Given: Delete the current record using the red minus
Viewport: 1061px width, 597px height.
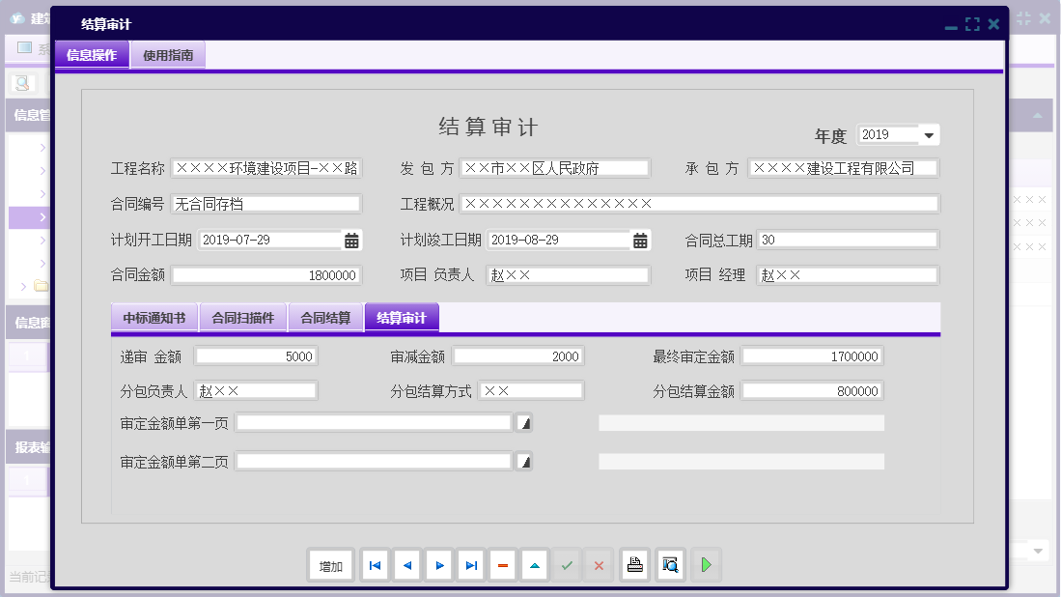Looking at the screenshot, I should (x=502, y=565).
